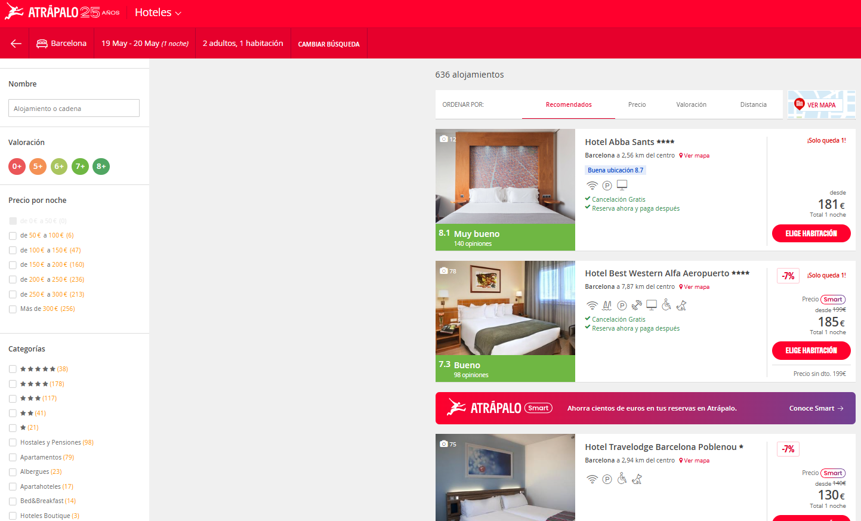The height and width of the screenshot is (521, 861).
Task: Open the 2 adultos, 1 habitación selector
Action: tap(243, 44)
